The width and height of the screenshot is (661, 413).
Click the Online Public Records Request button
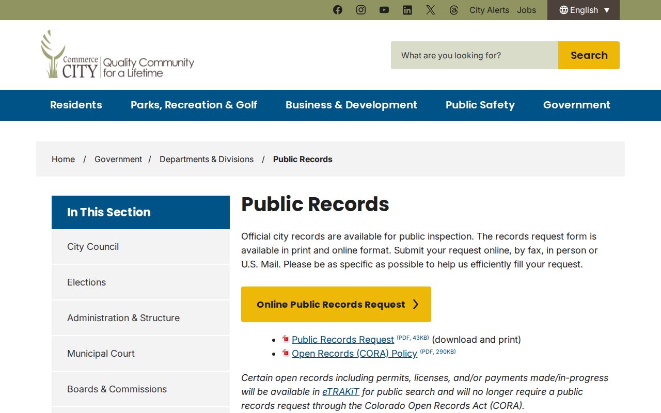click(x=336, y=304)
